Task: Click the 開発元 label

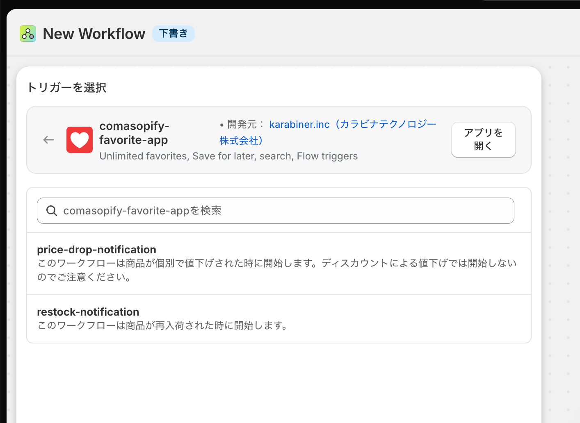Action: [x=242, y=124]
